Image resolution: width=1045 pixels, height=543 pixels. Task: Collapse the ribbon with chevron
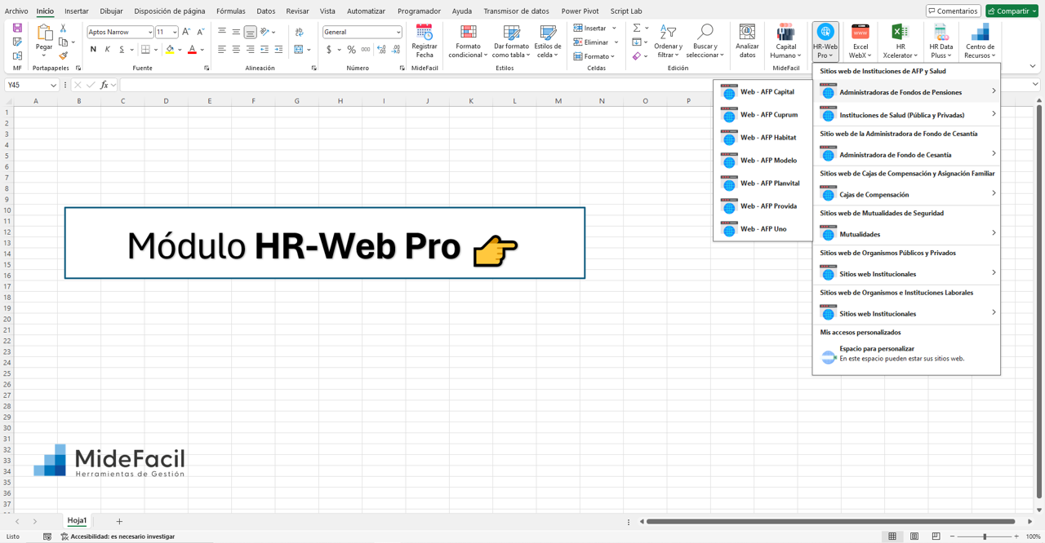[1033, 67]
